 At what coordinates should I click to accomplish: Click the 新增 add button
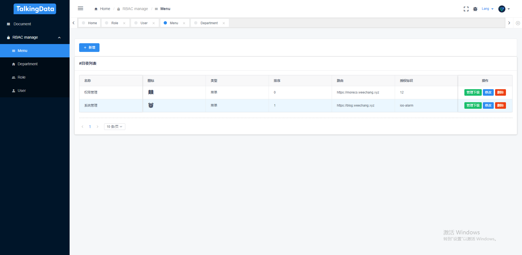point(89,48)
